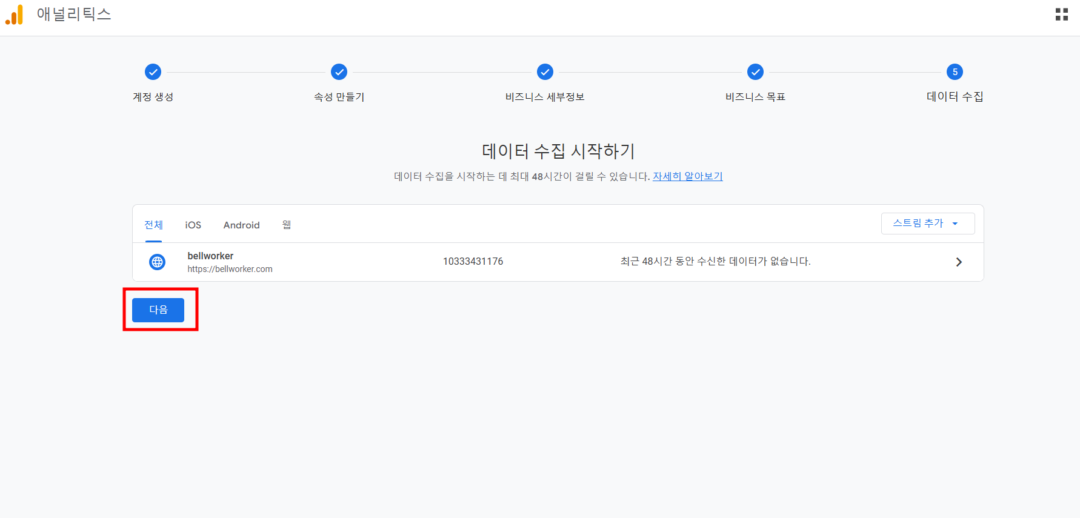The width and height of the screenshot is (1080, 518).
Task: Select the 전체 tab
Action: (x=153, y=225)
